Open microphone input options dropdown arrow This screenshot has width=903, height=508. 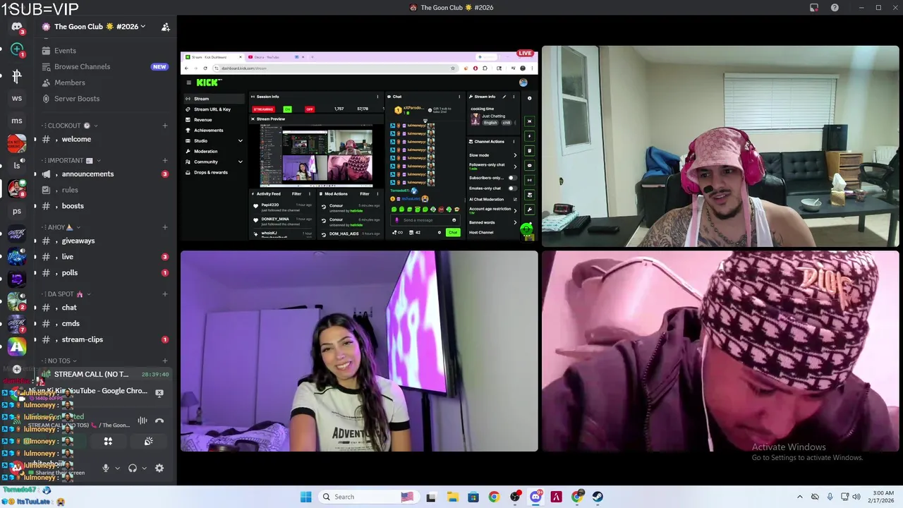pyautogui.click(x=117, y=468)
